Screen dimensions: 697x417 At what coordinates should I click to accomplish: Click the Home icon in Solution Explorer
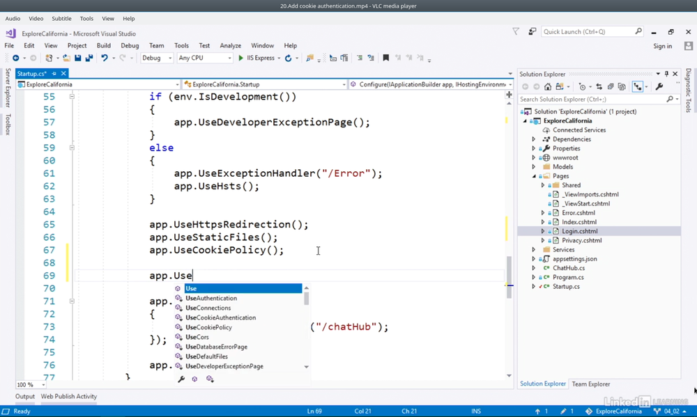(x=548, y=87)
